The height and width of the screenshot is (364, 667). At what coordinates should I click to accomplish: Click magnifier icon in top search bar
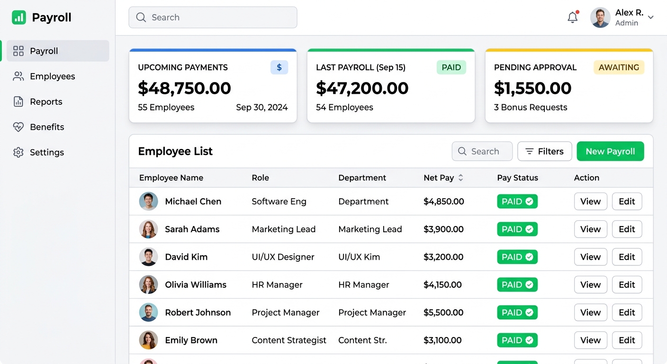(141, 18)
